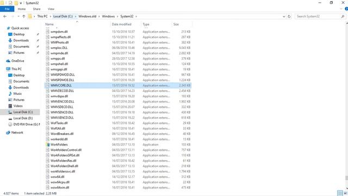The image size is (348, 196).
Task: Navigate to Windows.old in the breadcrumb
Action: [x=87, y=16]
